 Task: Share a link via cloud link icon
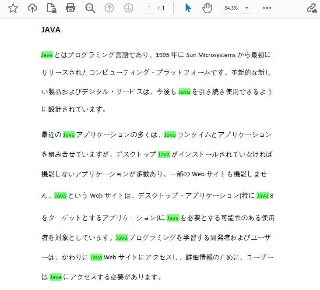(312, 8)
